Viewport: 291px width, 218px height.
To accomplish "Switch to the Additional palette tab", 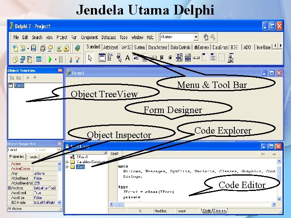I will (110, 48).
